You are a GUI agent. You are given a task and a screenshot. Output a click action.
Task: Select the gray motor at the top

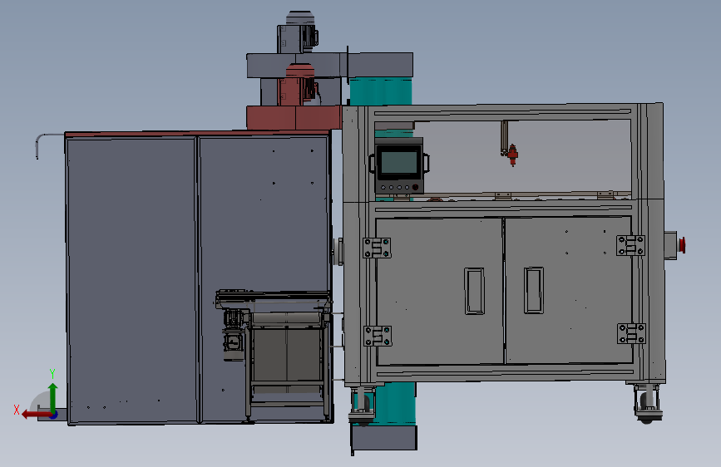tap(299, 32)
